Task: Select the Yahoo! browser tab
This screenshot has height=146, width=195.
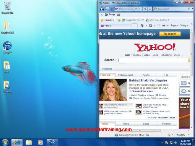Action: tap(116, 26)
